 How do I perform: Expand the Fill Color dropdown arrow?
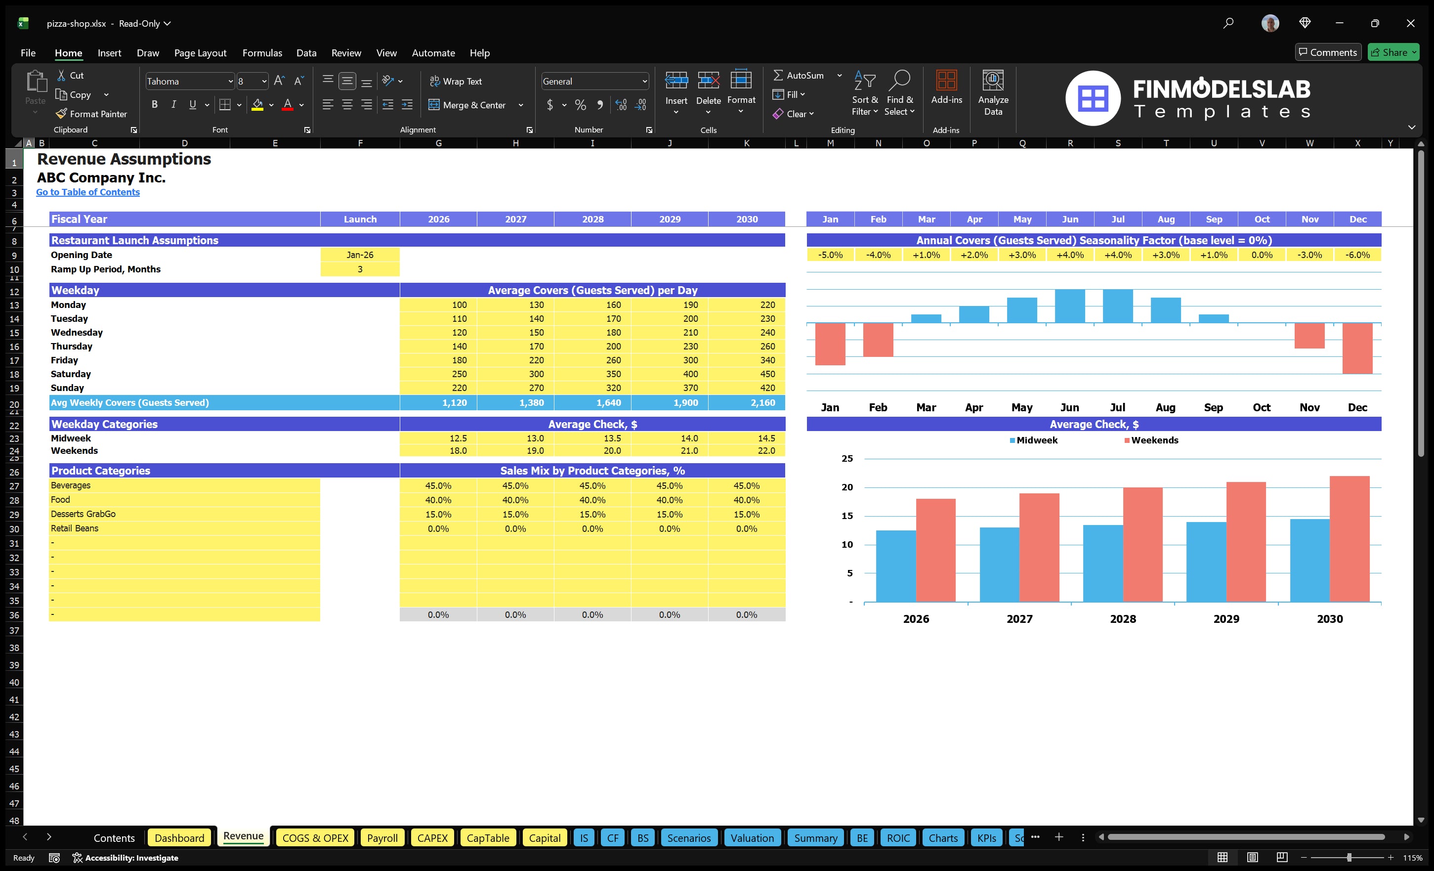point(271,105)
